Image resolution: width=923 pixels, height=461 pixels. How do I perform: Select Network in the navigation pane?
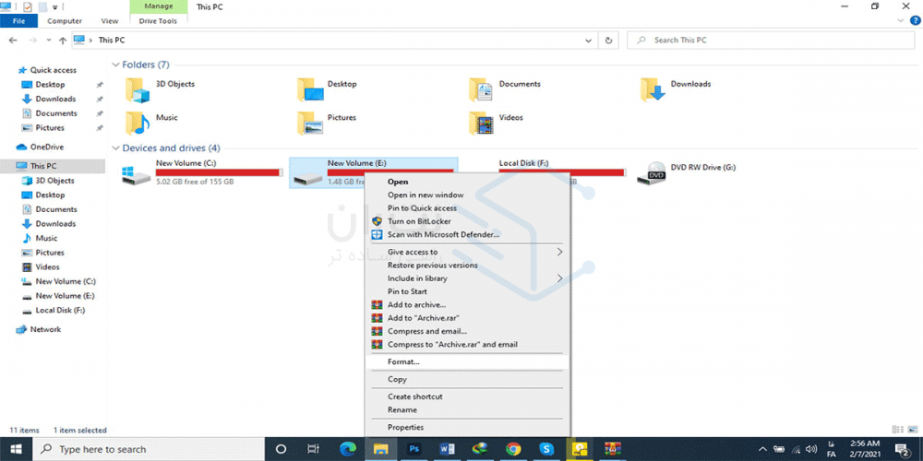coord(45,329)
